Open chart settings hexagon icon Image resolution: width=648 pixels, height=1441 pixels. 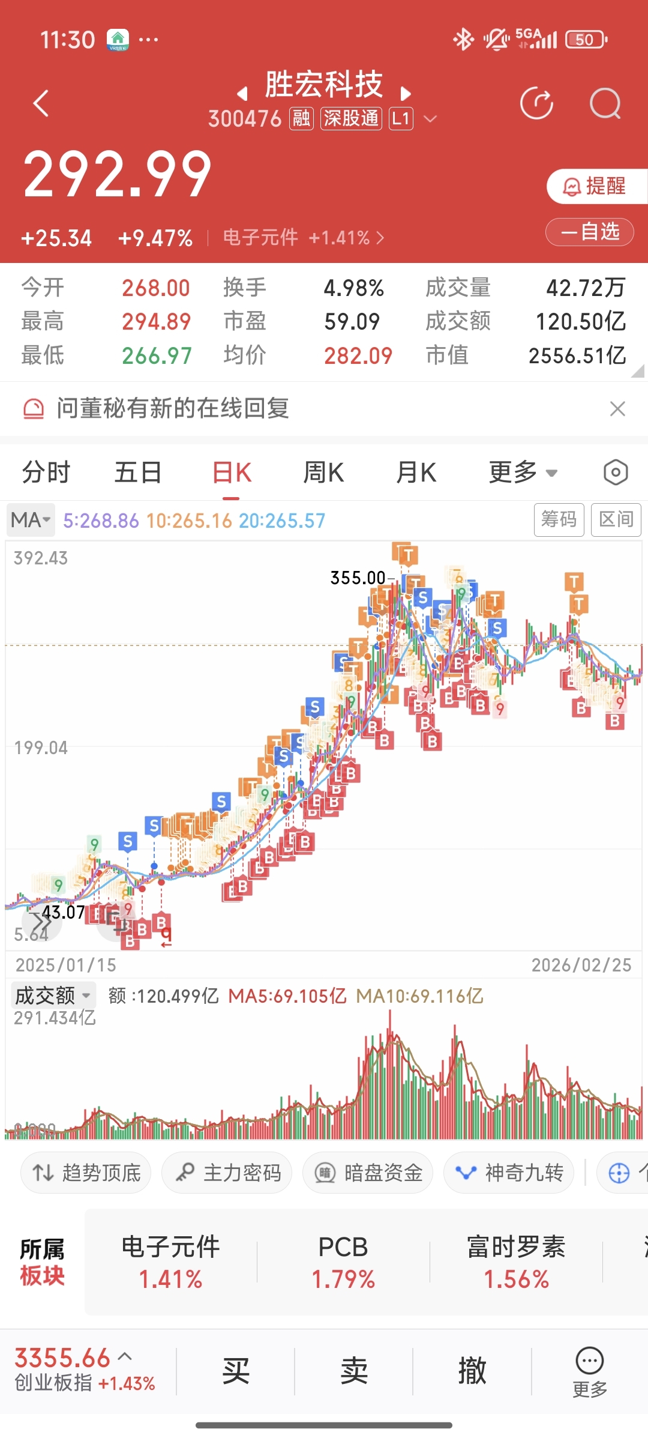click(x=616, y=473)
